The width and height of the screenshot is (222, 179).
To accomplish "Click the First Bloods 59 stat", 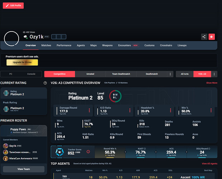I will tap(144, 136).
